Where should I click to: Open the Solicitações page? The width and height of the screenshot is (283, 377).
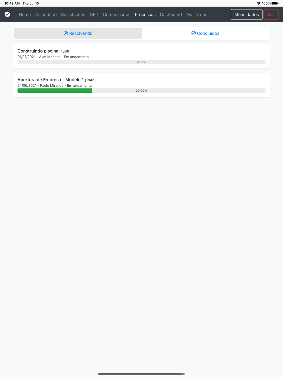pyautogui.click(x=73, y=14)
